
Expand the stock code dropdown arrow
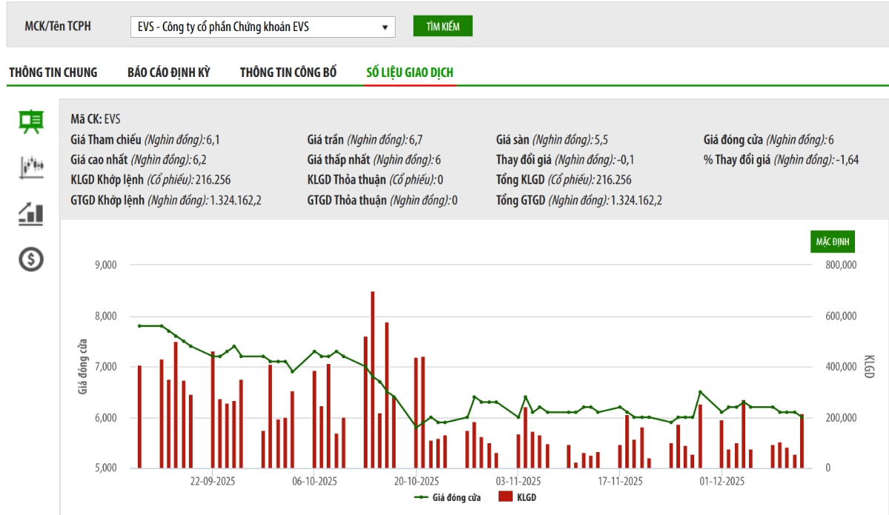pos(384,27)
